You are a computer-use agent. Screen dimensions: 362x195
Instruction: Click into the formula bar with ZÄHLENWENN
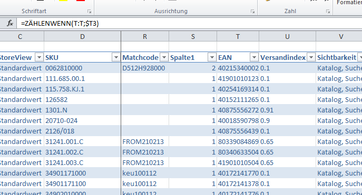(x=189, y=23)
